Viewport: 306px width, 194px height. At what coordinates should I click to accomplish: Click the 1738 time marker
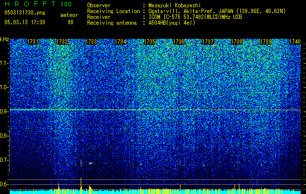click(x=237, y=42)
